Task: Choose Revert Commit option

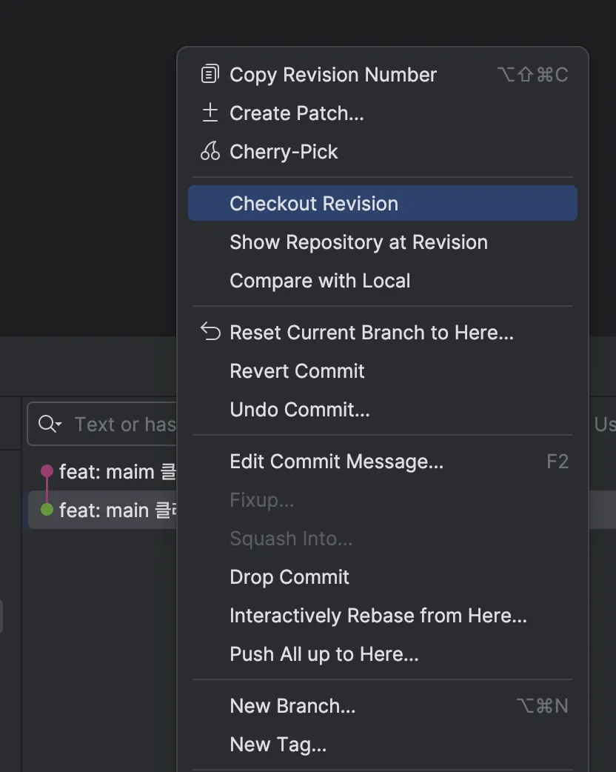Action: click(x=297, y=371)
